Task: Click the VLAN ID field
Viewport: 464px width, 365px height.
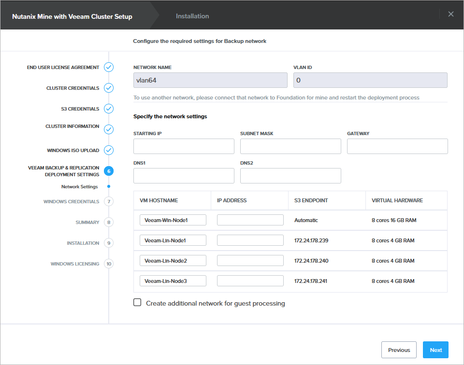Action: coord(371,80)
